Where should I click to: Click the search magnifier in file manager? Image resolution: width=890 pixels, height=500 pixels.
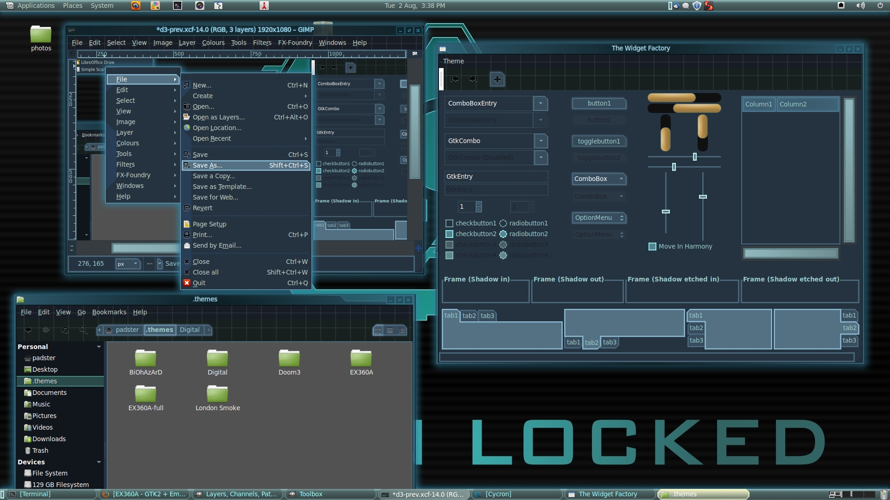(83, 330)
